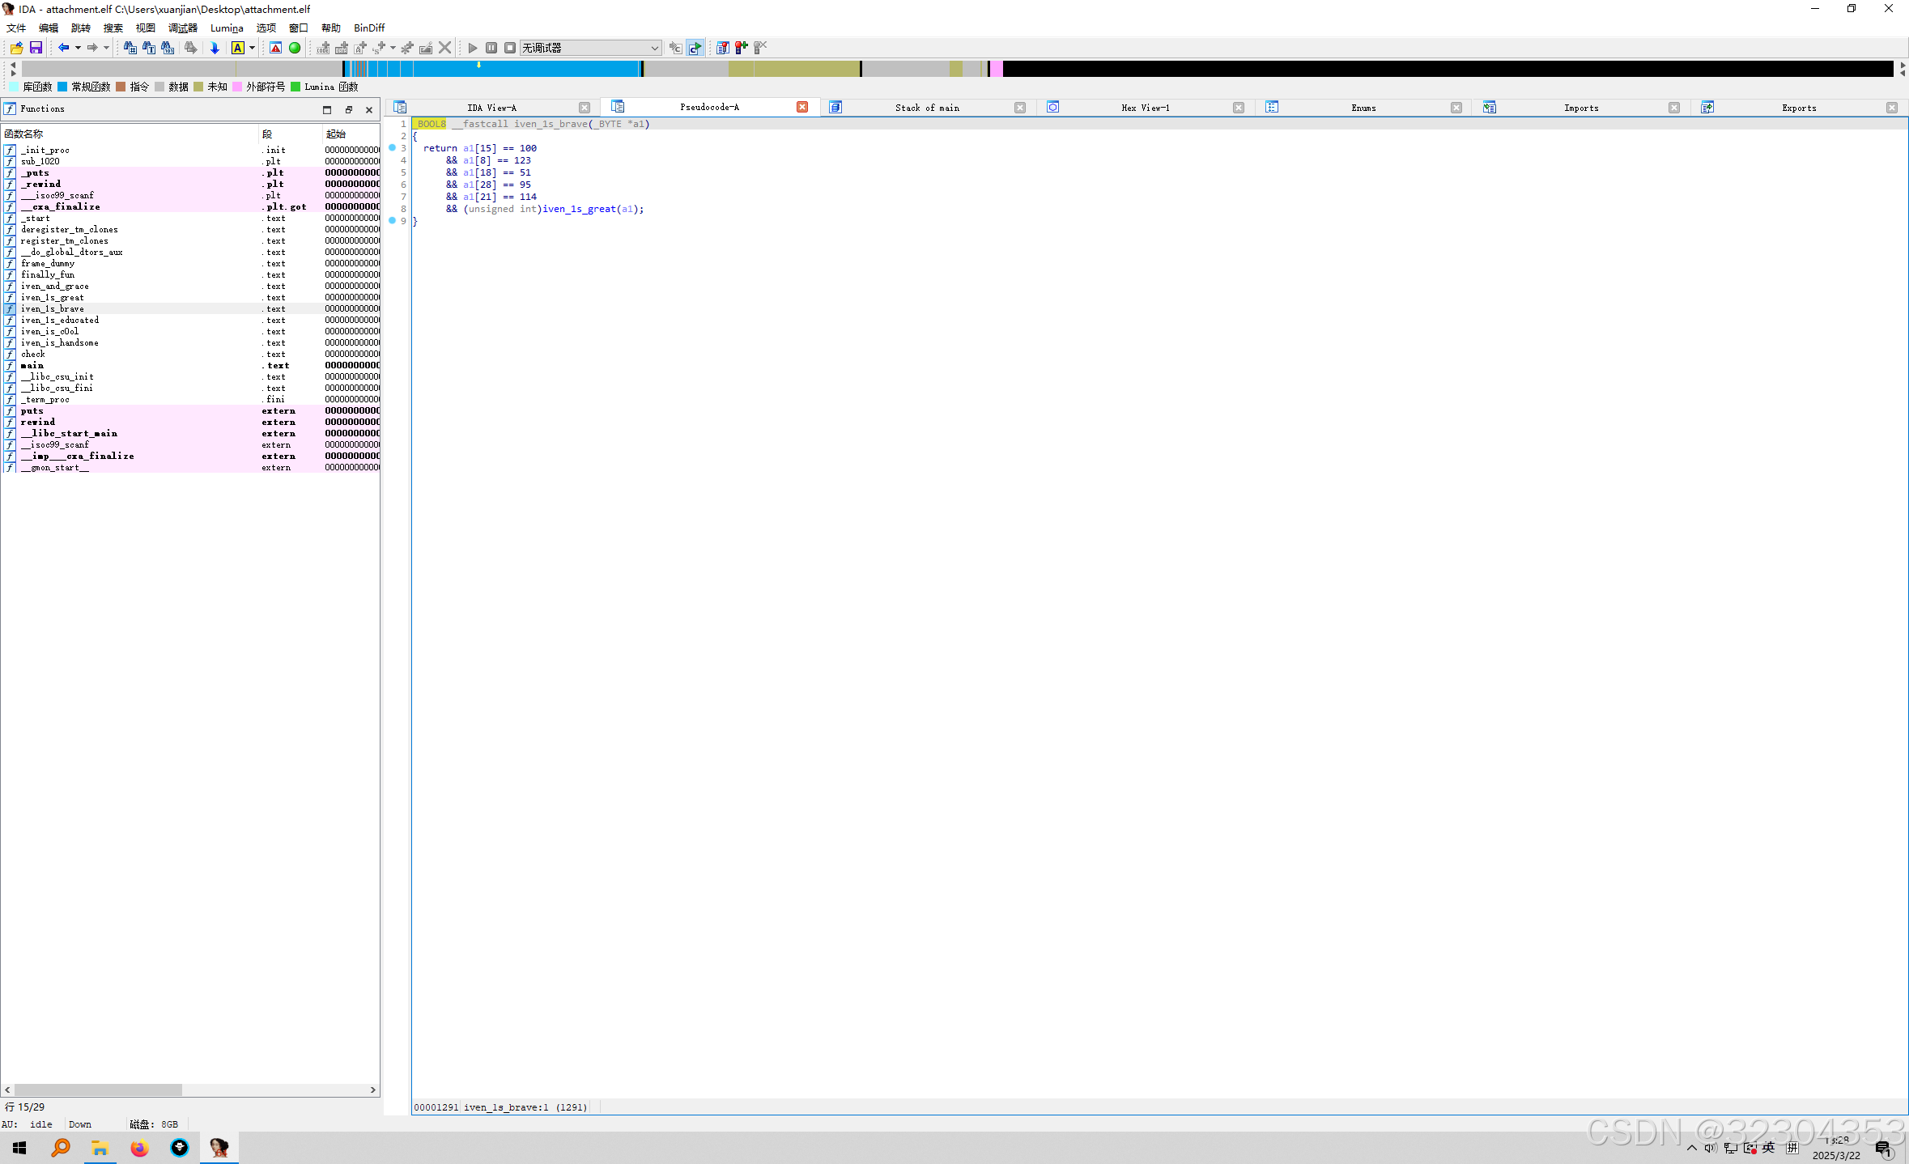Screen dimensions: 1909x1164
Task: Open the debugger selection dropdown
Action: coord(654,48)
